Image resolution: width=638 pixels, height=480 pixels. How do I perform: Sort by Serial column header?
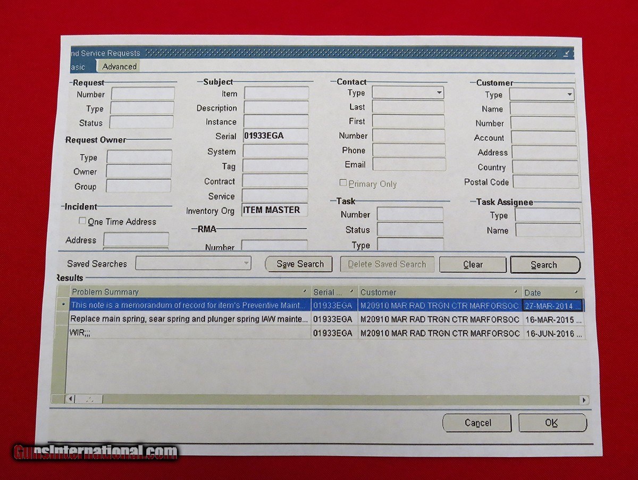tap(334, 292)
